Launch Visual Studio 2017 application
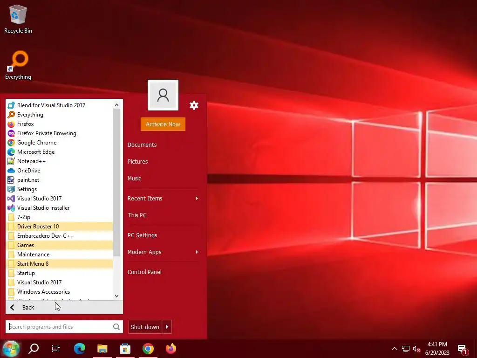477x358 pixels. (59, 199)
